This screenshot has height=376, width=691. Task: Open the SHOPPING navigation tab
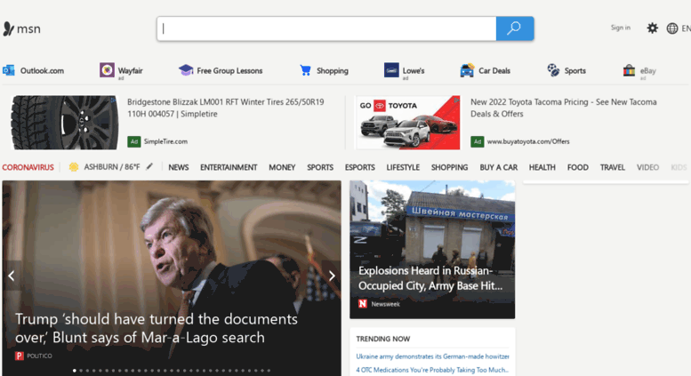pyautogui.click(x=449, y=167)
